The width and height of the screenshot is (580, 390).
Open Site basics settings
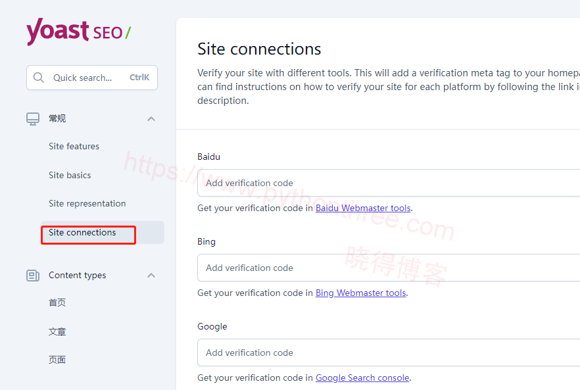tap(70, 175)
